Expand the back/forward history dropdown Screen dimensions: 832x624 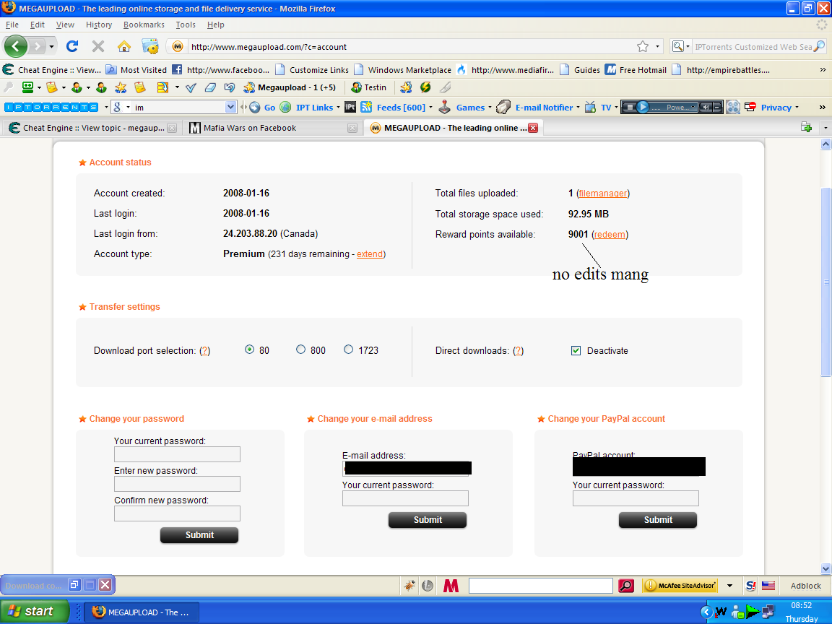click(51, 47)
